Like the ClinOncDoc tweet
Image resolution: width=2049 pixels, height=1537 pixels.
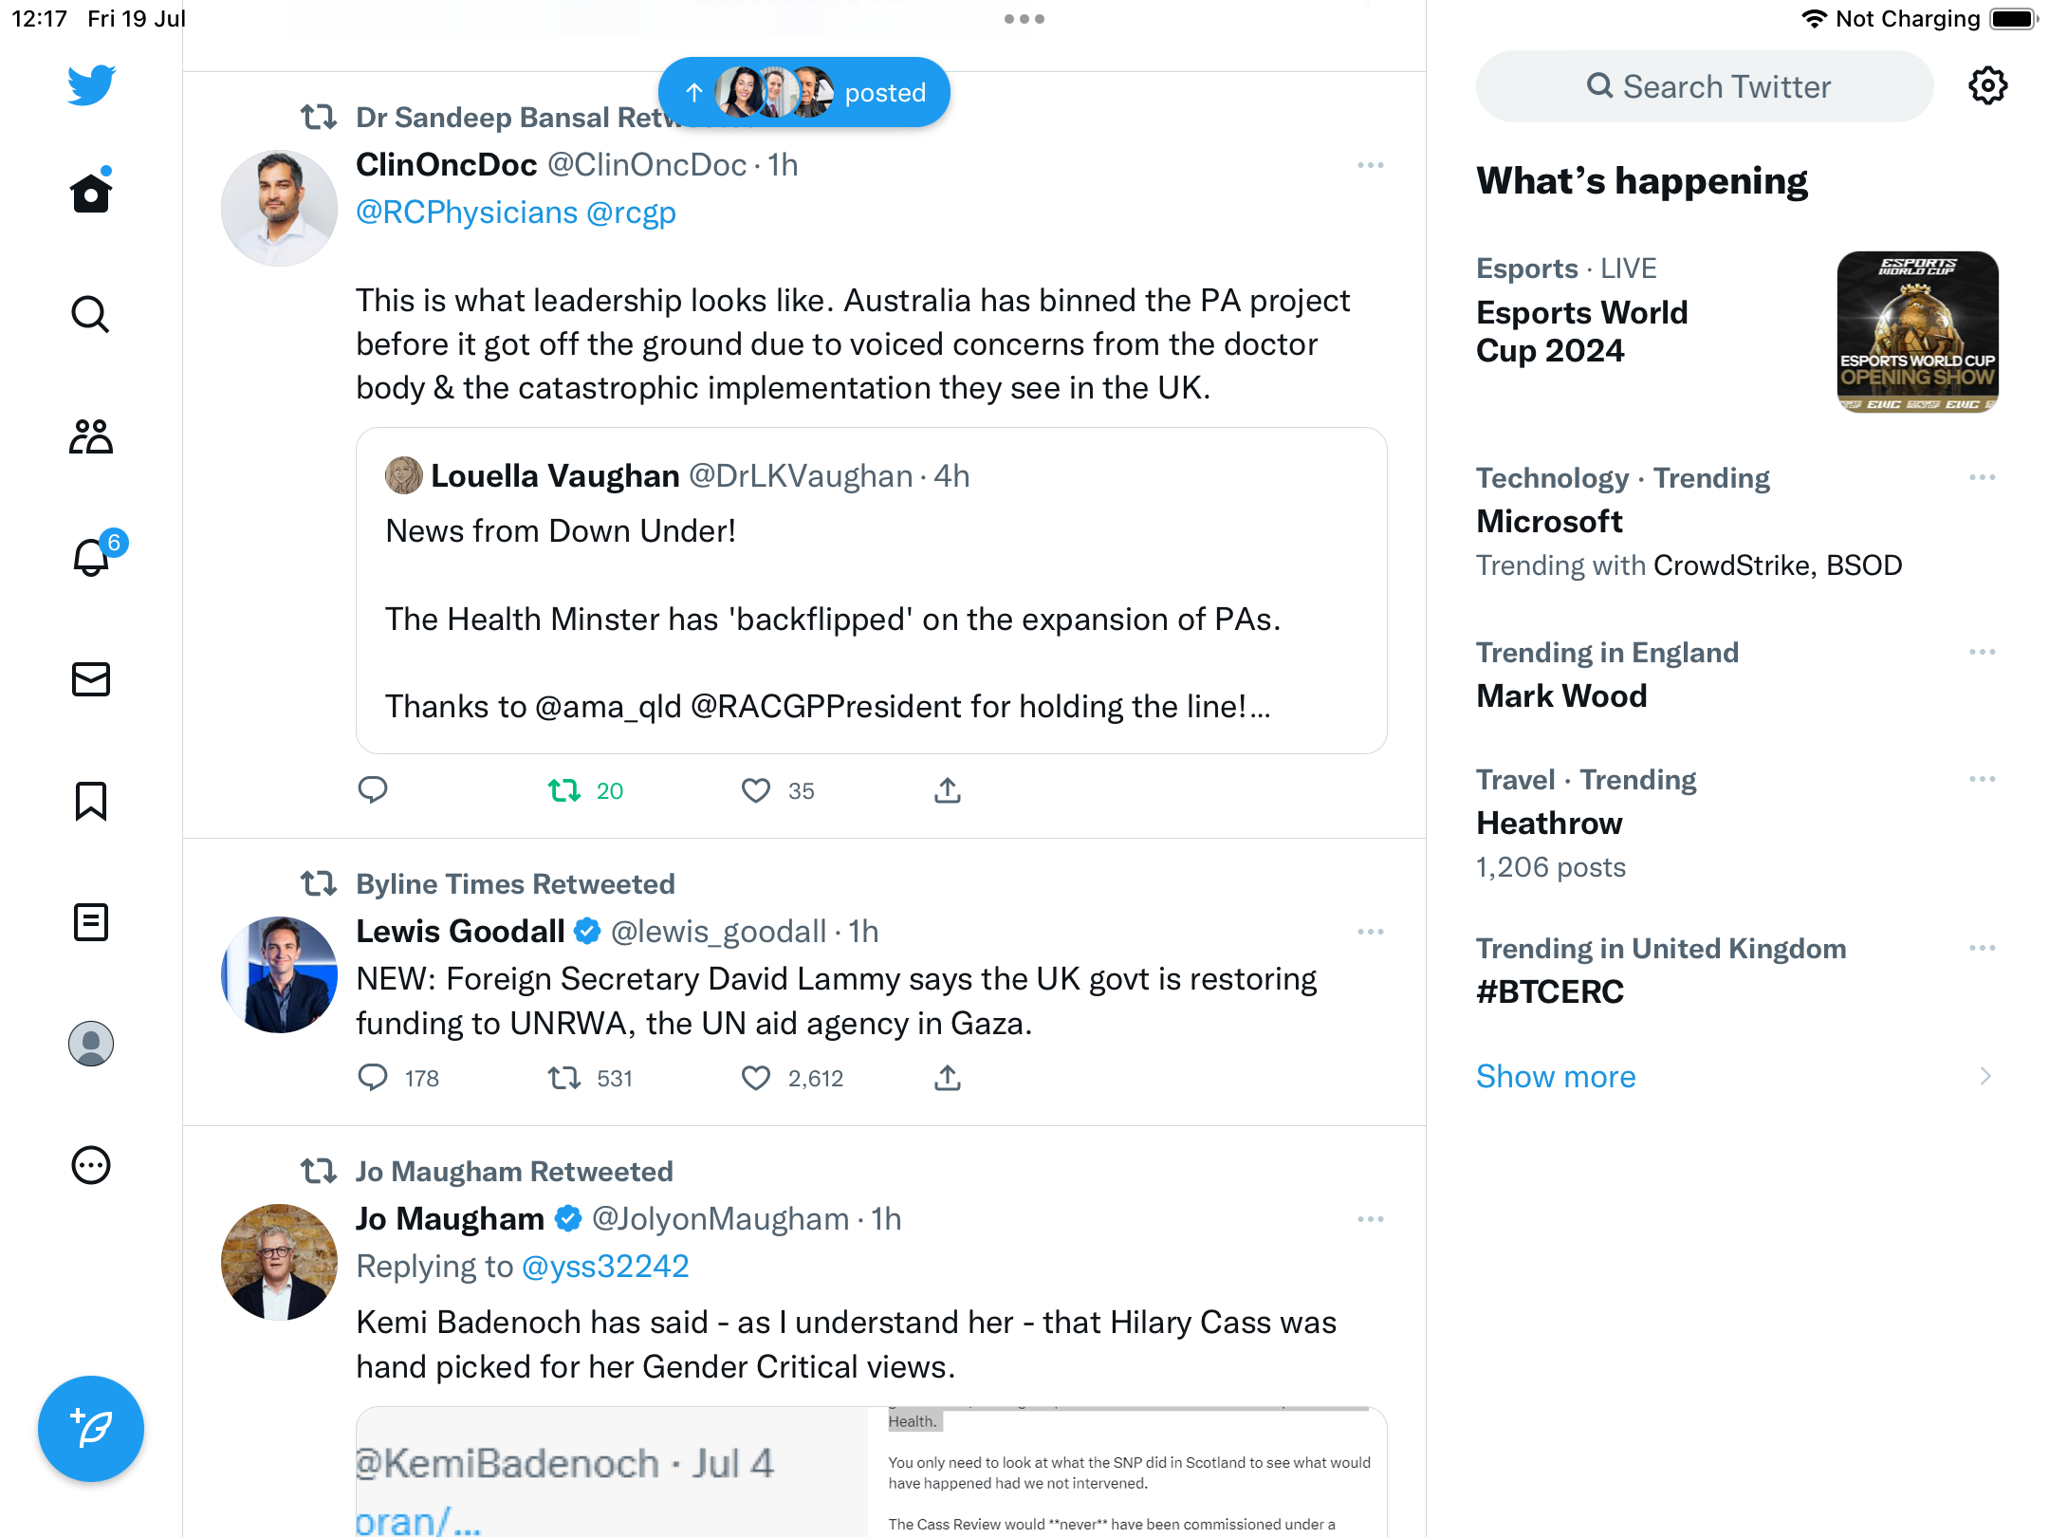pos(756,790)
